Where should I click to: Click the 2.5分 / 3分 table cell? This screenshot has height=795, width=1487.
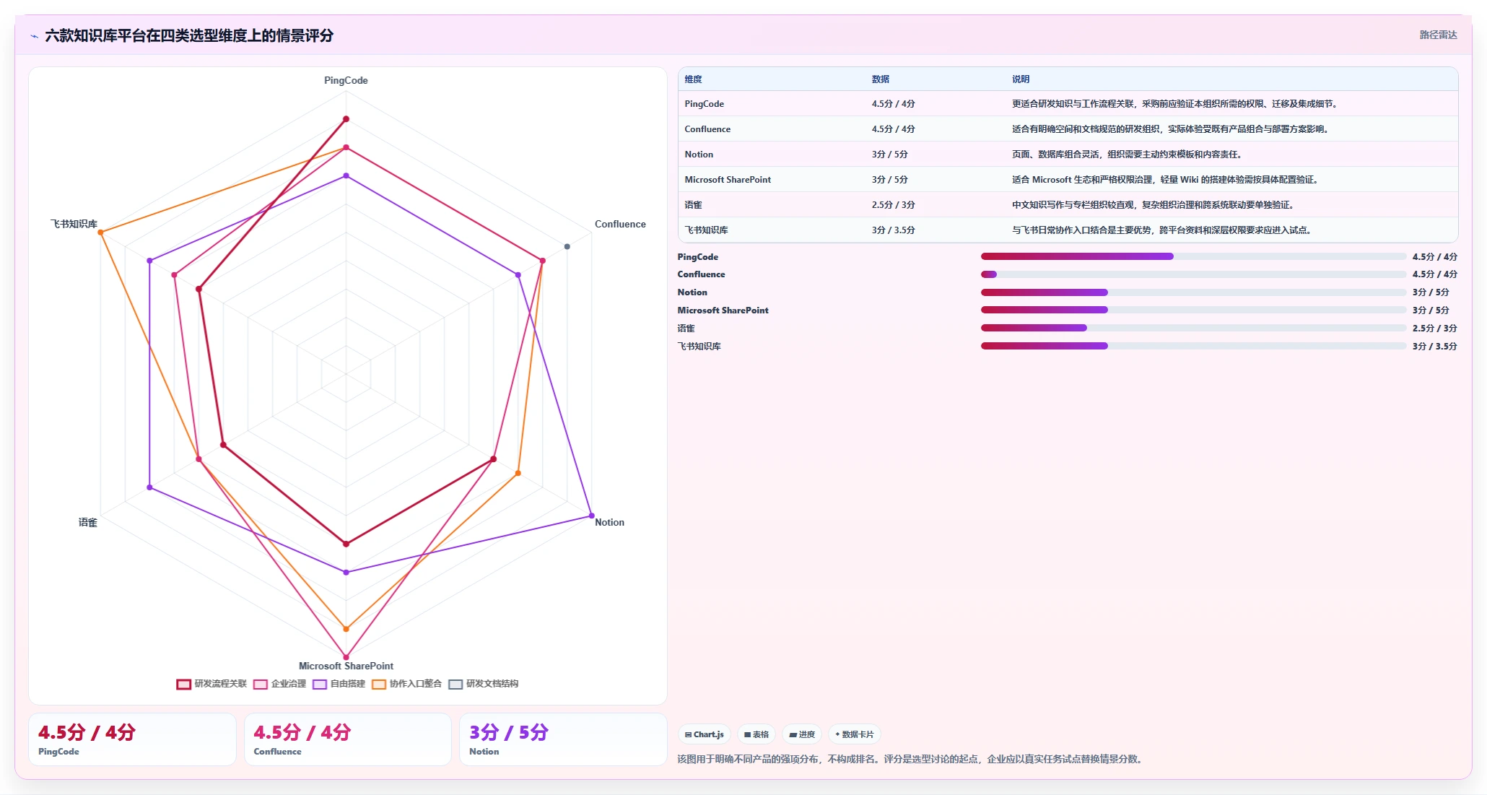click(x=893, y=205)
